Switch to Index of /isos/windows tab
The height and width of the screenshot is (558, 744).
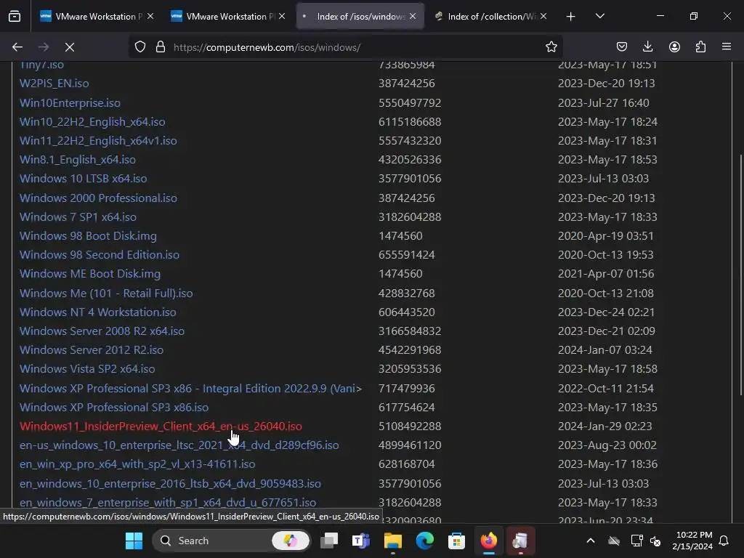coord(360,17)
